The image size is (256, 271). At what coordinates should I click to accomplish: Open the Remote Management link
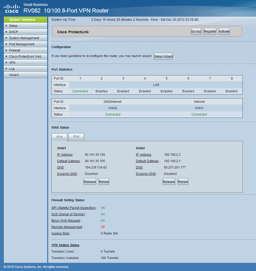[x=67, y=227]
